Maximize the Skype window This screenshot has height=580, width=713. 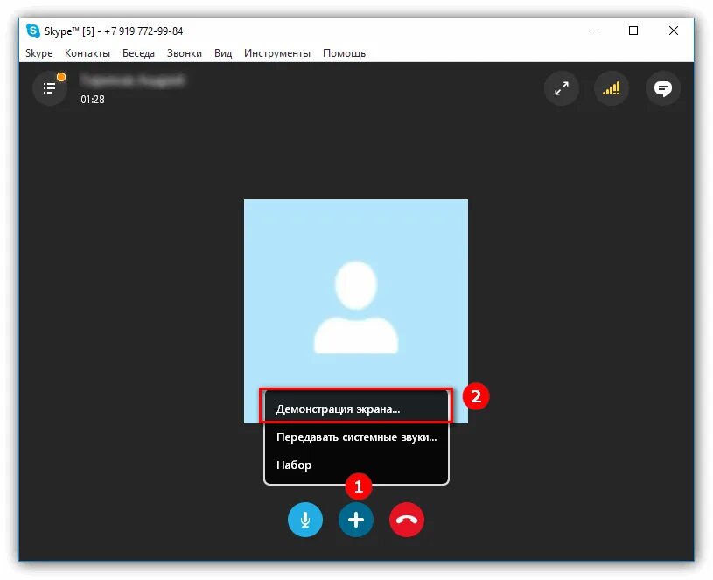[x=633, y=31]
